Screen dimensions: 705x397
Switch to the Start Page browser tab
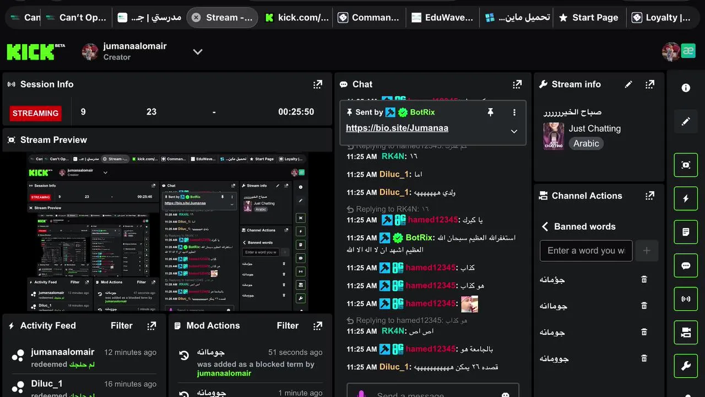coord(589,18)
